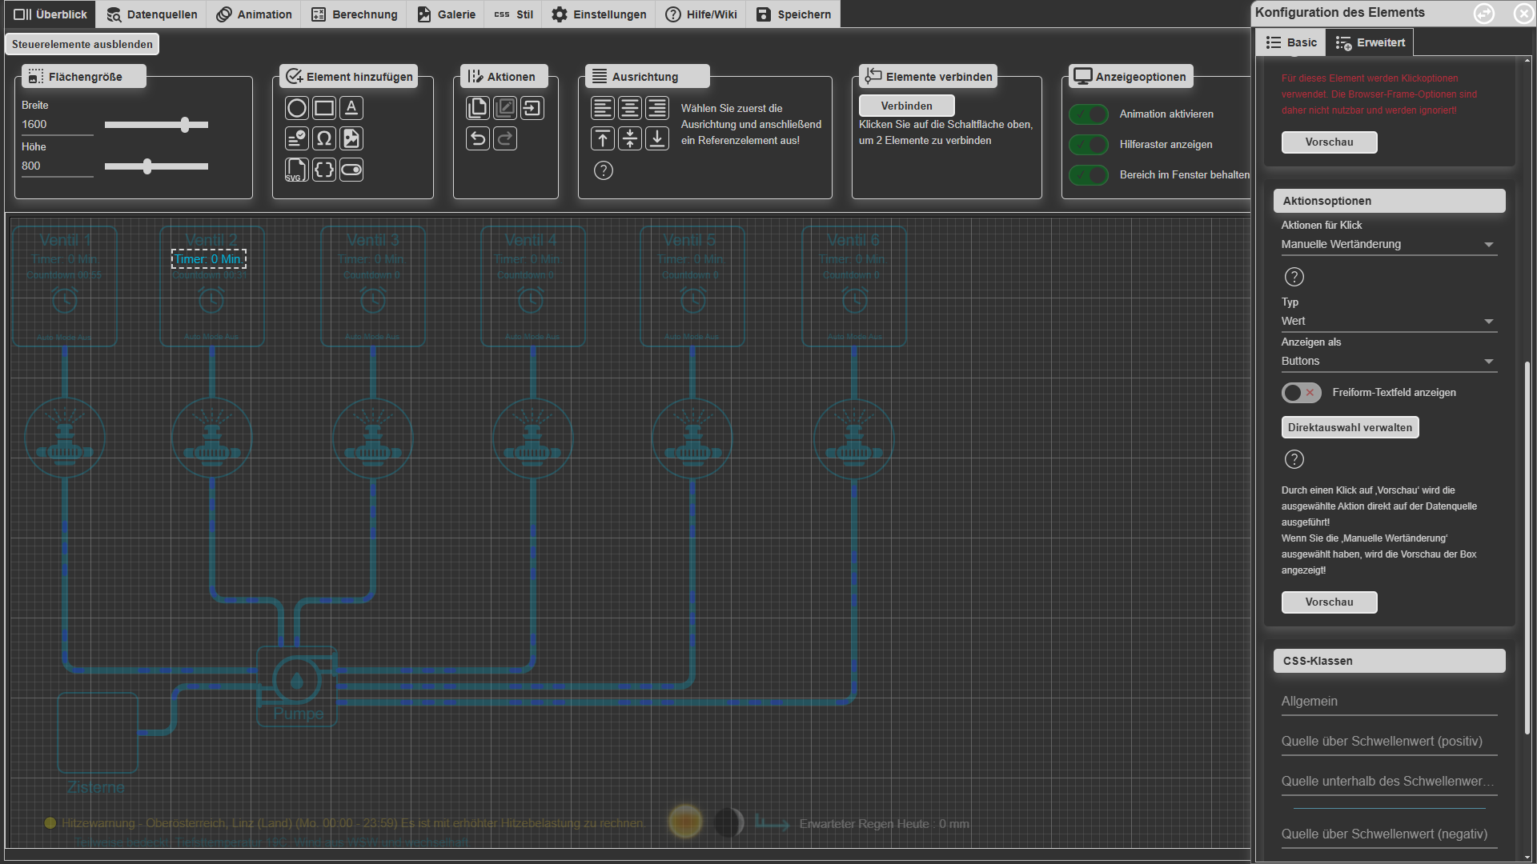Open the 'Typ' dropdown showing Wert
Viewport: 1537px width, 864px height.
coord(1389,322)
